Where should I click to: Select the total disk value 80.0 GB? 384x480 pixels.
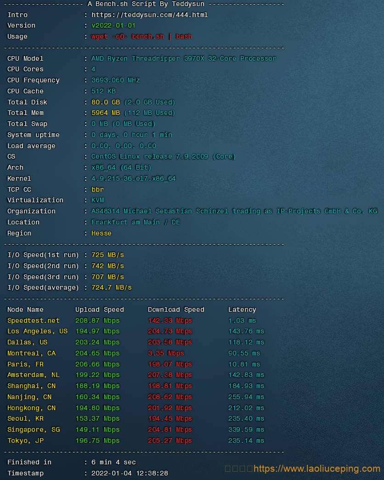point(106,102)
